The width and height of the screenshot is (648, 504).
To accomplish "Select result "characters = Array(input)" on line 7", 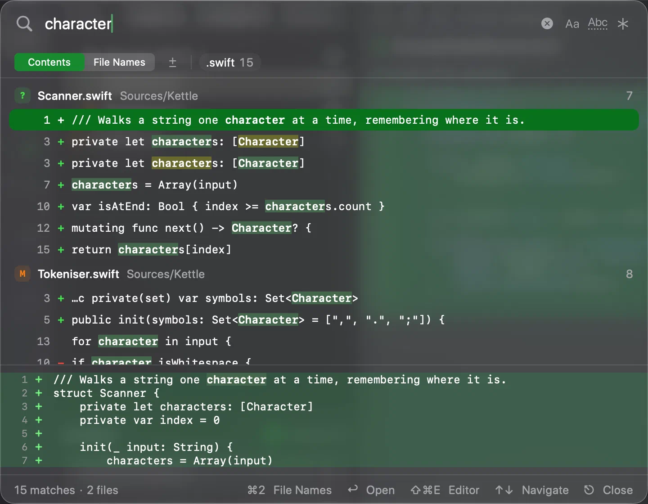I will click(324, 184).
